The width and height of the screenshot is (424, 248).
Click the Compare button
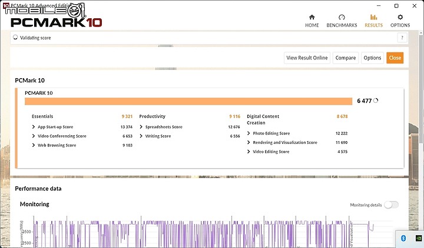345,58
